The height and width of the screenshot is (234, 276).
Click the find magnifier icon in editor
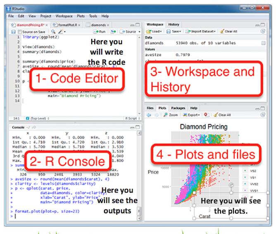click(53, 31)
